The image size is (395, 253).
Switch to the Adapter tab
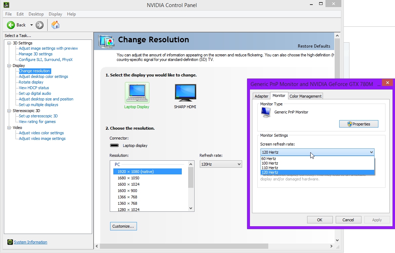[262, 96]
